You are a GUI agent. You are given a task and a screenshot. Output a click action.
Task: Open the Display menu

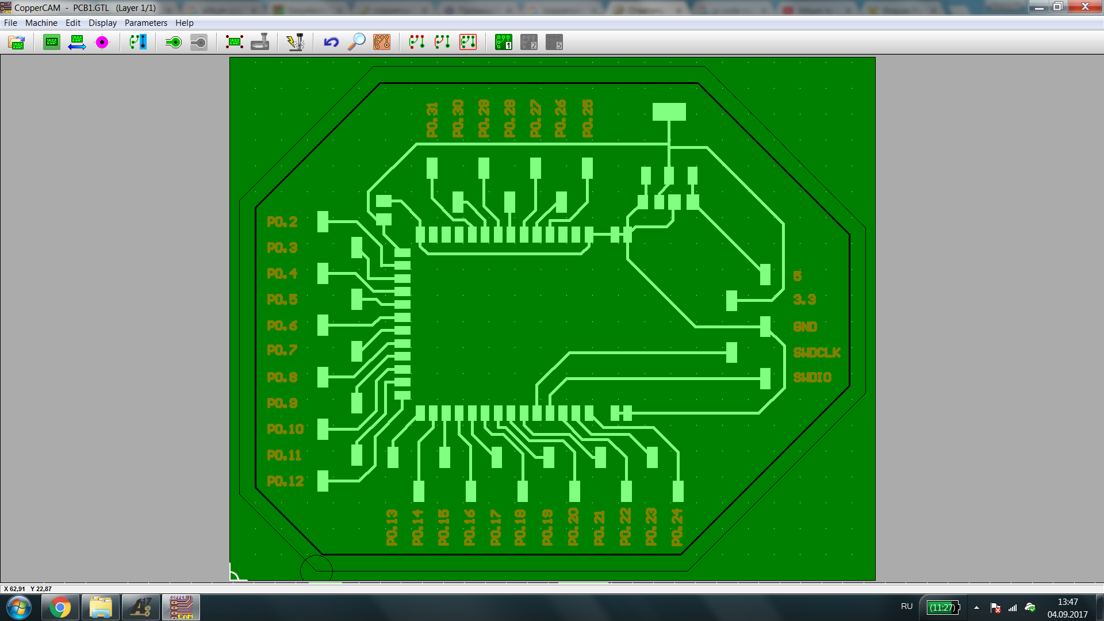click(102, 23)
